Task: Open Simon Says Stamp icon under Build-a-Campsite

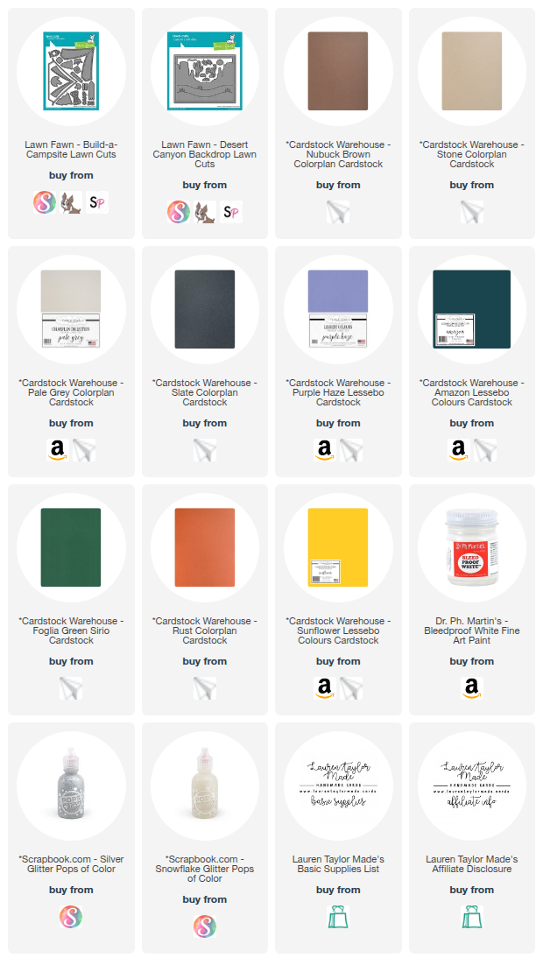Action: [x=97, y=202]
